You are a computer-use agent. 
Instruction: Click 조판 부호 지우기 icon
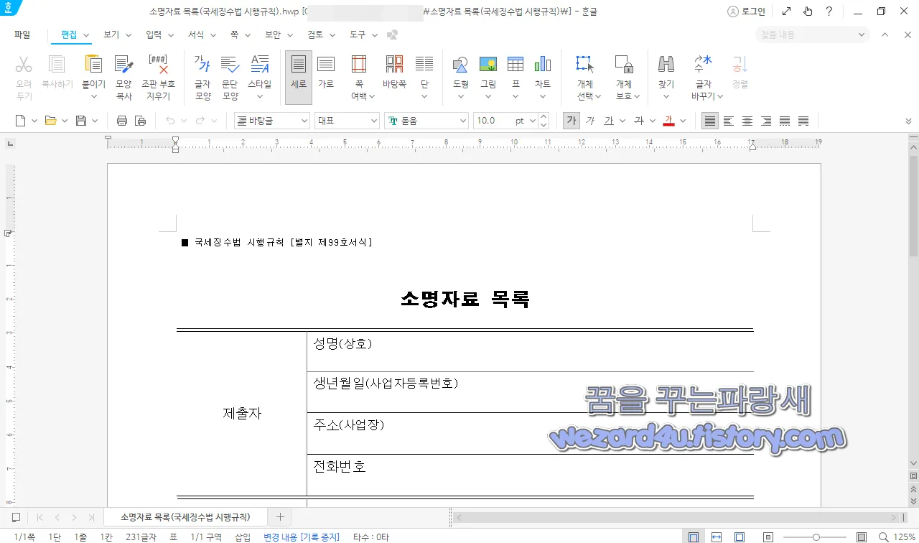(158, 65)
